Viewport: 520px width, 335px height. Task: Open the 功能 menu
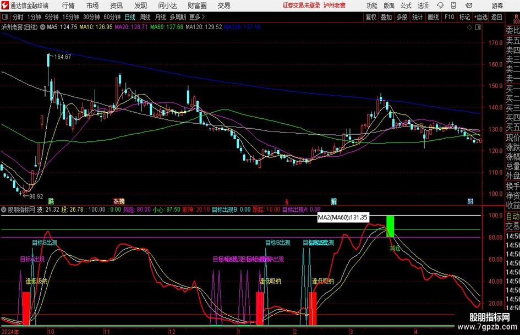click(x=372, y=6)
